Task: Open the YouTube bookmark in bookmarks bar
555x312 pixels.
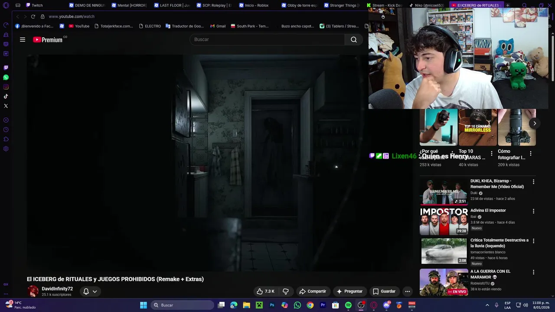Action: 79,26
